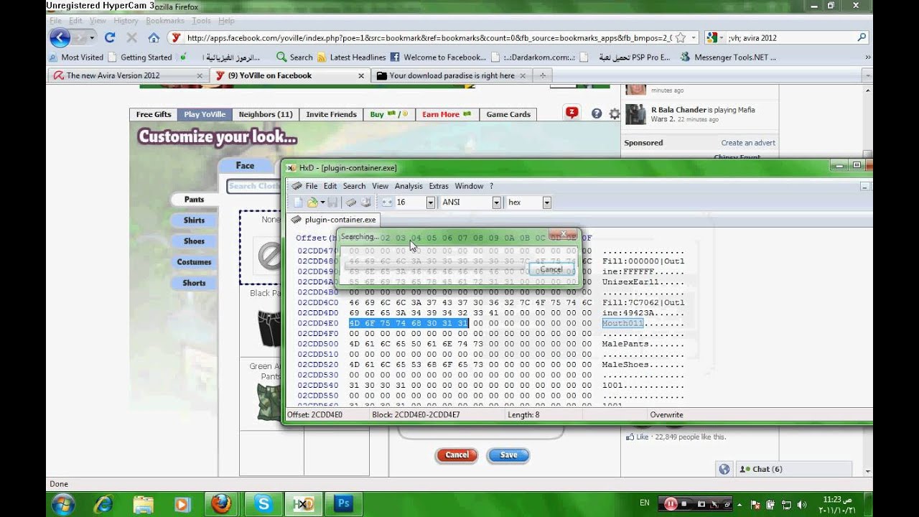Cancel the Searching dialog in HxD
This screenshot has height=517, width=919.
[x=551, y=269]
